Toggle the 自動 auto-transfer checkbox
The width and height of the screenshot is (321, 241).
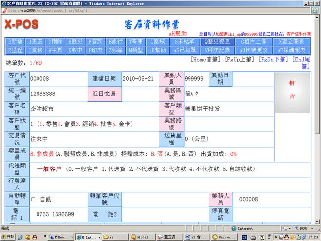point(33,199)
